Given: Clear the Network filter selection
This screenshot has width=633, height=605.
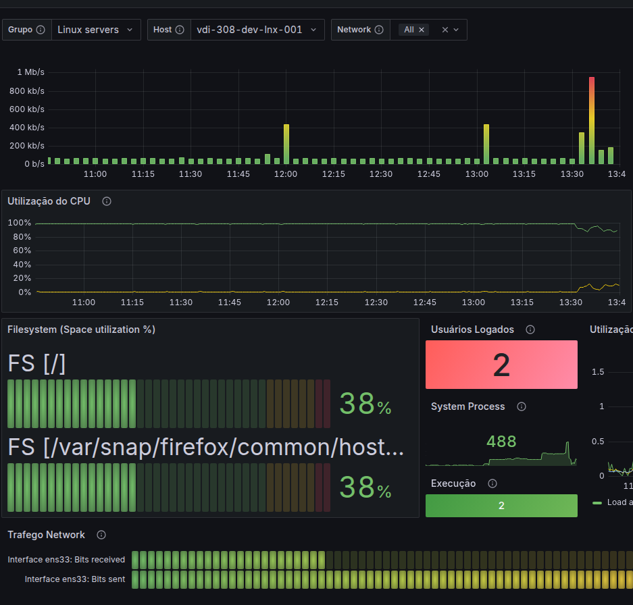Looking at the screenshot, I should (445, 30).
